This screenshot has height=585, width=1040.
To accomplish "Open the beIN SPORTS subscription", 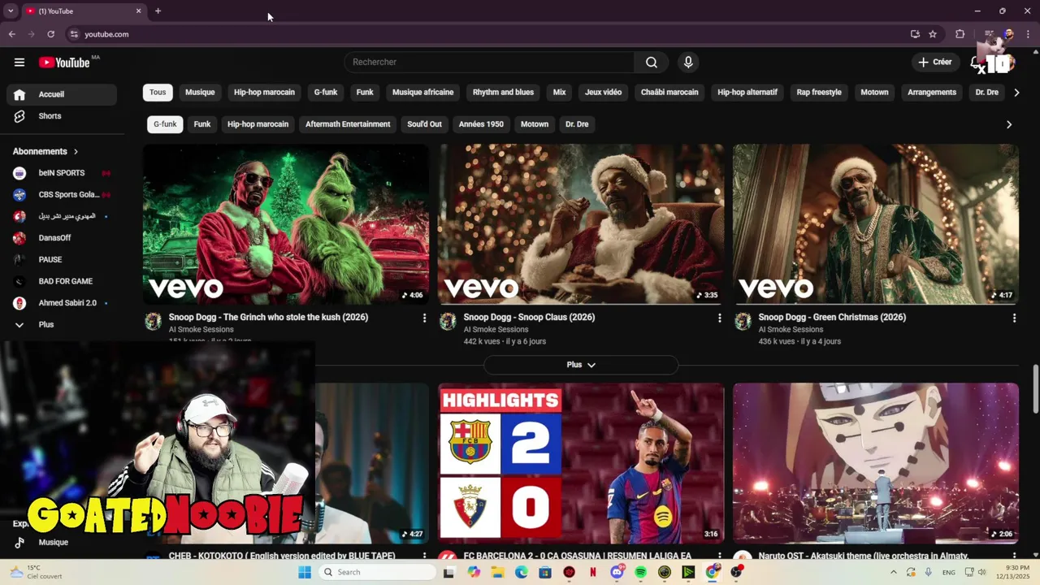I will click(x=62, y=173).
